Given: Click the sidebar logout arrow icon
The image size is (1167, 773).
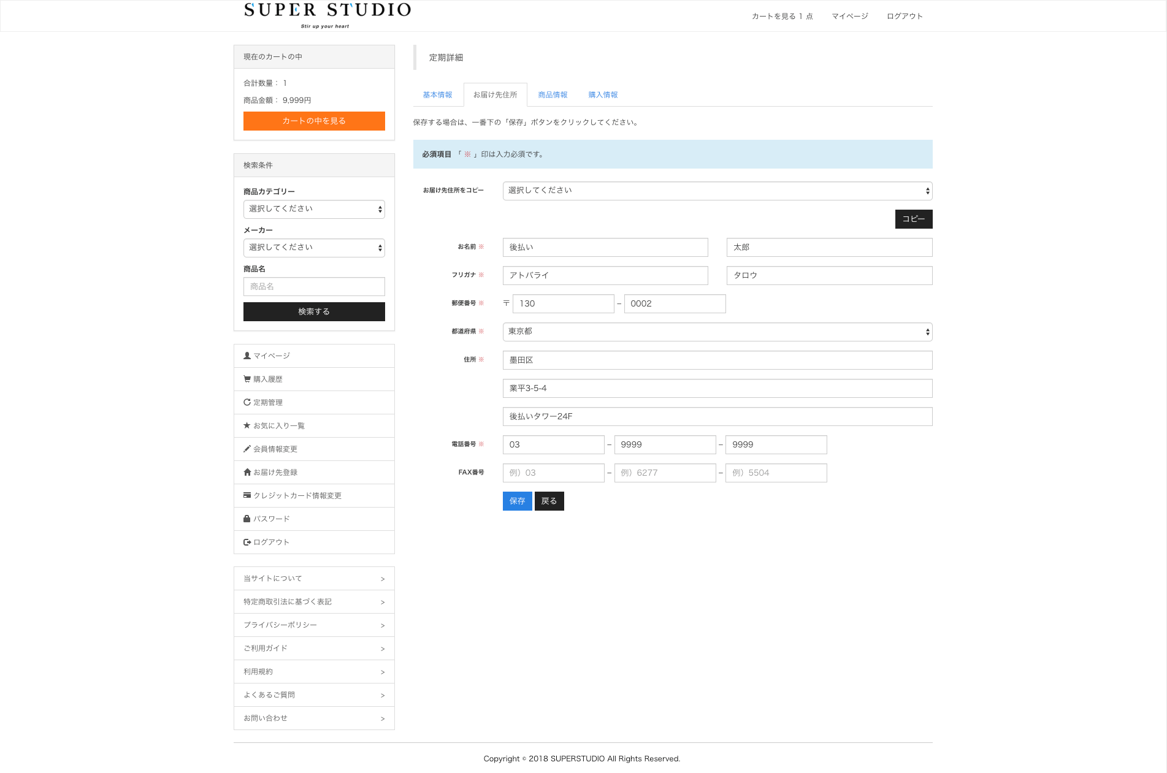Looking at the screenshot, I should click(x=247, y=542).
